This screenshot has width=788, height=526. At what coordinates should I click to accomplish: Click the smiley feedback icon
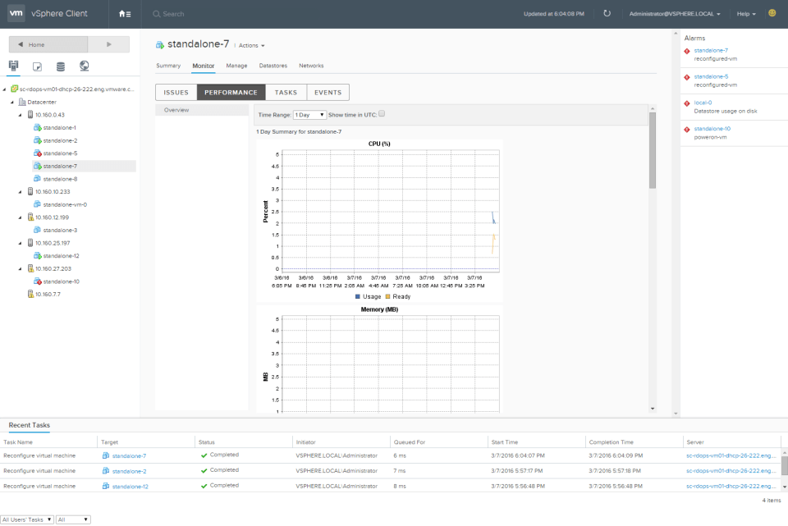(x=772, y=13)
